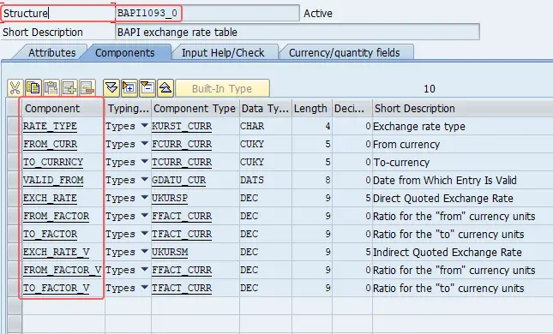Open the Input Help/Check tab
The image size is (553, 334).
pyautogui.click(x=223, y=53)
